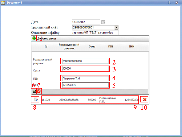
Task: Click the green plus add record icon
Action: click(x=34, y=38)
